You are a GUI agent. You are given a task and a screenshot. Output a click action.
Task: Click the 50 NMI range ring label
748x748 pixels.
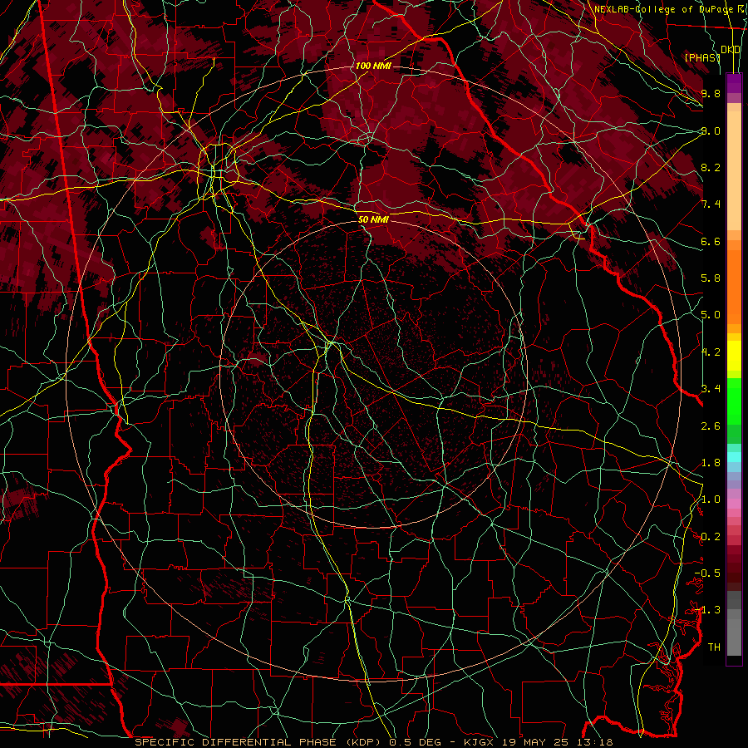[x=373, y=220]
